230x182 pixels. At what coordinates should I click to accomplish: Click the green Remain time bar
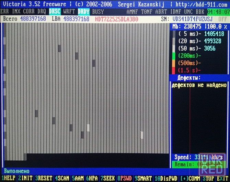[x=199, y=164]
